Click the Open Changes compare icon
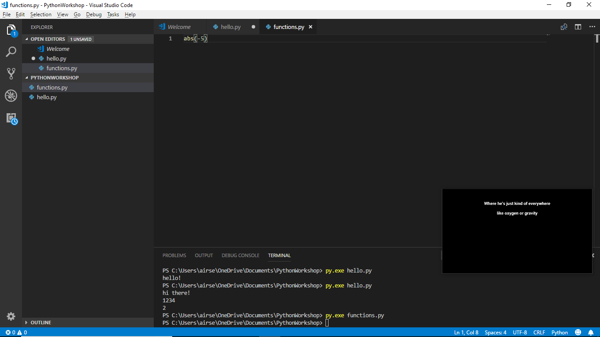 tap(564, 27)
